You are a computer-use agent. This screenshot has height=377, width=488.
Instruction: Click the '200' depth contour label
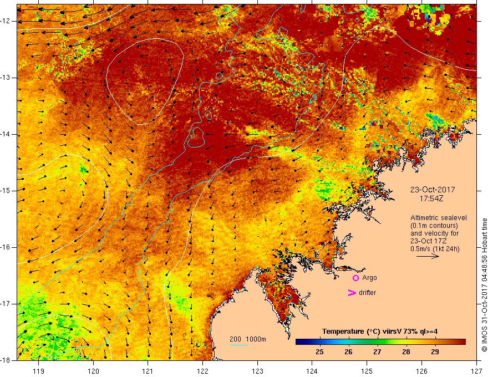[x=235, y=339]
